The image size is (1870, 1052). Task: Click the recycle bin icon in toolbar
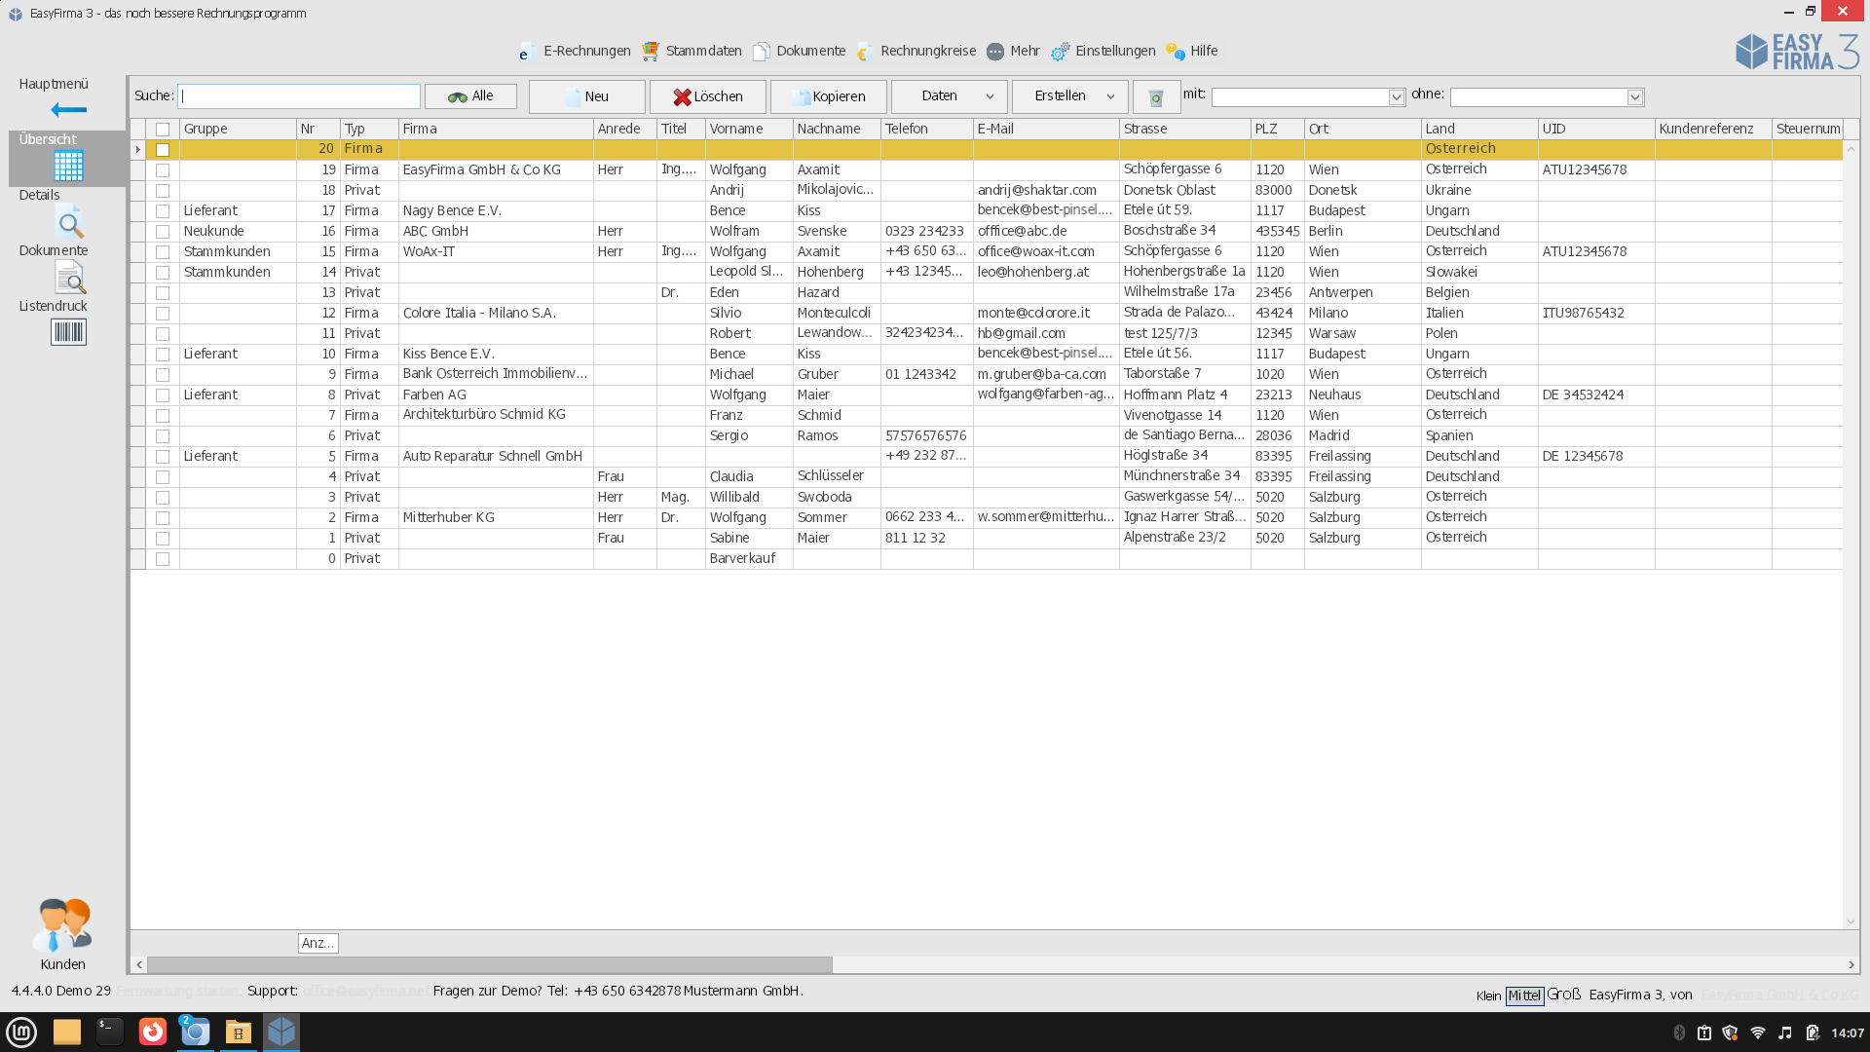pos(1156,97)
